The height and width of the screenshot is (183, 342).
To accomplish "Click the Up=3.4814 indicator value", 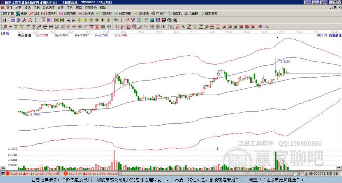I will (62, 35).
